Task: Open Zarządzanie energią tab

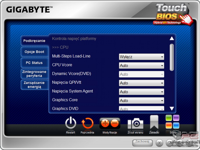Action: click(34, 85)
